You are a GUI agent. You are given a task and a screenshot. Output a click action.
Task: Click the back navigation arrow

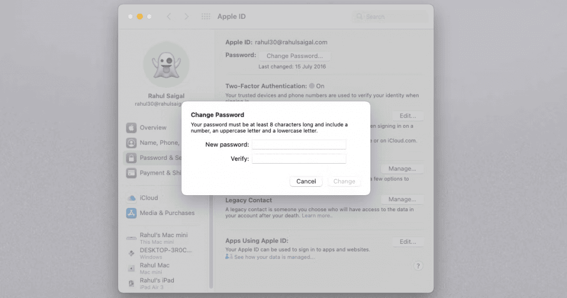coord(169,17)
